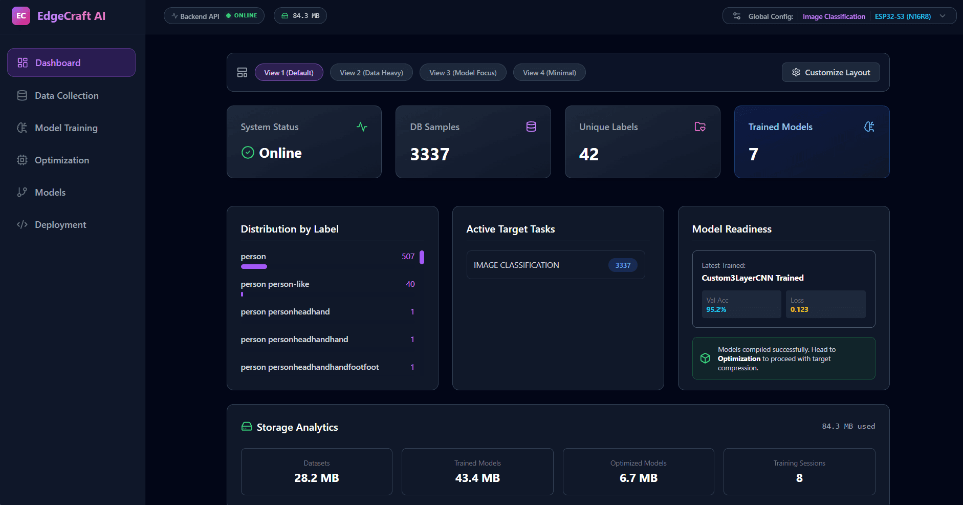Click the person personheadhandhandfootfoot label row
Screen dimensions: 963x505
(x=327, y=367)
